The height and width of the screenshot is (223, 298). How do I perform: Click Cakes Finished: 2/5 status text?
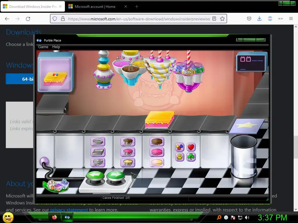pos(116,198)
